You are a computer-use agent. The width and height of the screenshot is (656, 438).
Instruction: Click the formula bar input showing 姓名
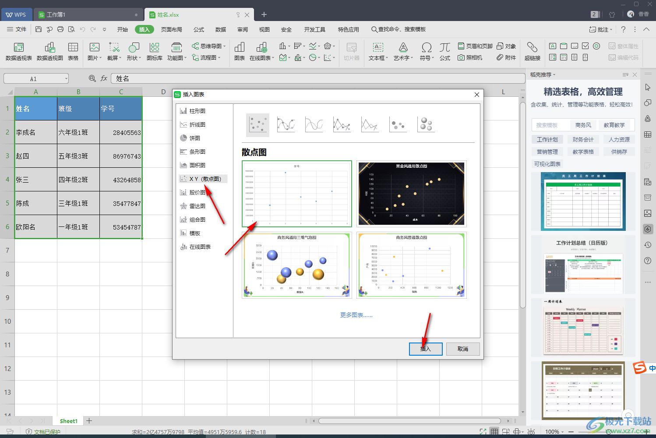click(318, 78)
